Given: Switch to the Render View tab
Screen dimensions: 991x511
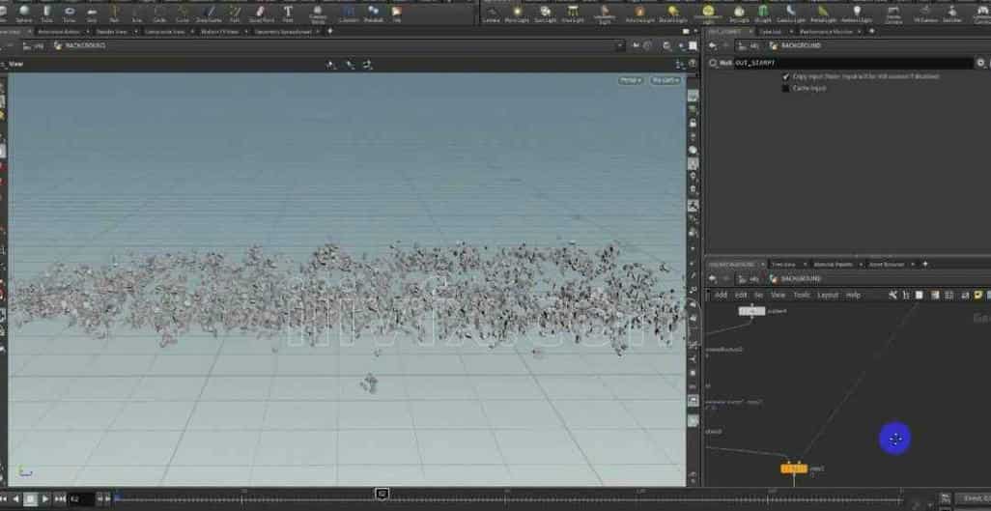Looking at the screenshot, I should coord(111,31).
